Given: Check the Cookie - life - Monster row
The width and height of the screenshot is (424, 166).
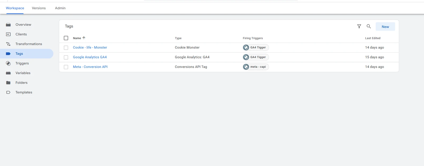Looking at the screenshot, I should [x=66, y=48].
